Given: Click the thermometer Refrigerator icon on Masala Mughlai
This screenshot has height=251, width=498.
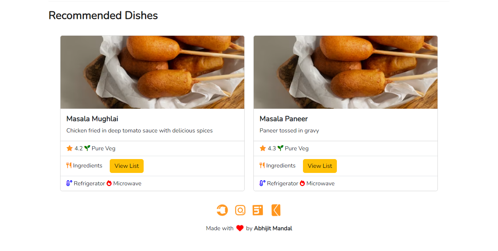Looking at the screenshot, I should 69,183.
